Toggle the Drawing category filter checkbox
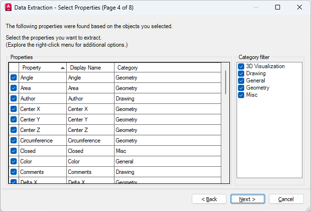Image resolution: width=311 pixels, height=212 pixels. click(x=241, y=74)
